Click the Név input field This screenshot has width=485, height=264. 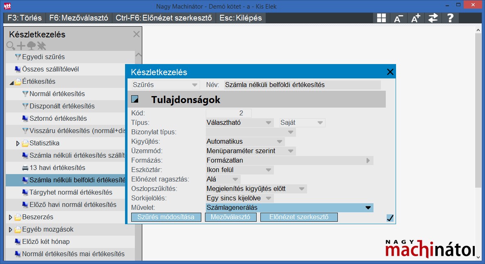click(302, 85)
